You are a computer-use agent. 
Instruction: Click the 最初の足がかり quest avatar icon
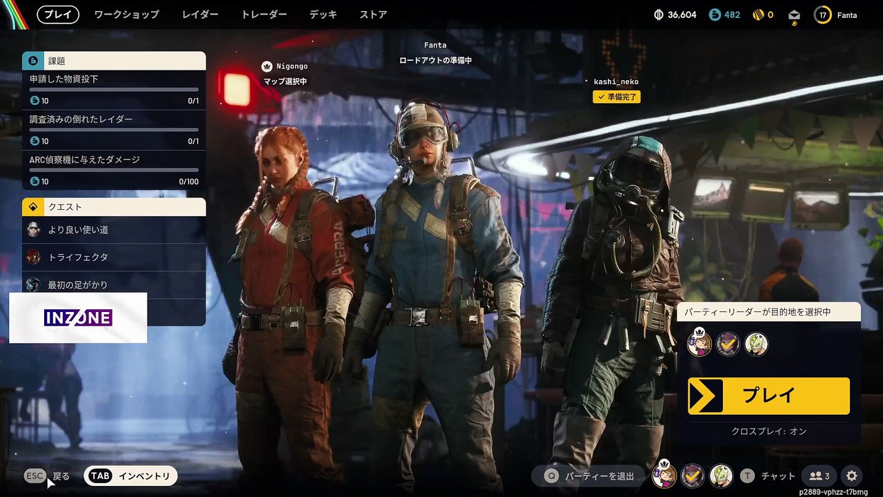33,284
